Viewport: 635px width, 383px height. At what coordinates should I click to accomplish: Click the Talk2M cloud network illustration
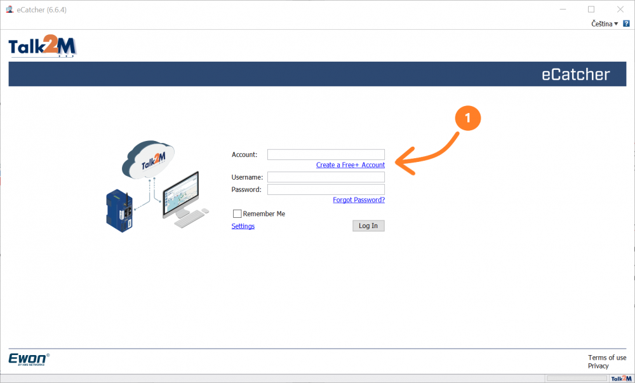pos(157,187)
